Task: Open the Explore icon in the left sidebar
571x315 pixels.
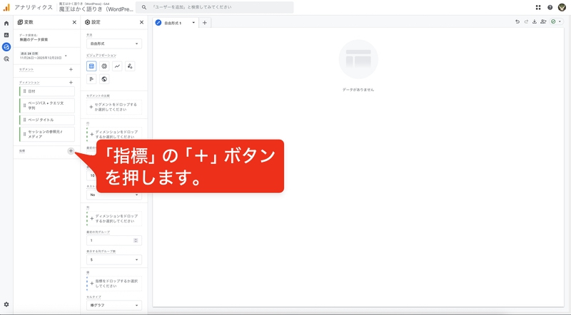Action: pos(6,46)
